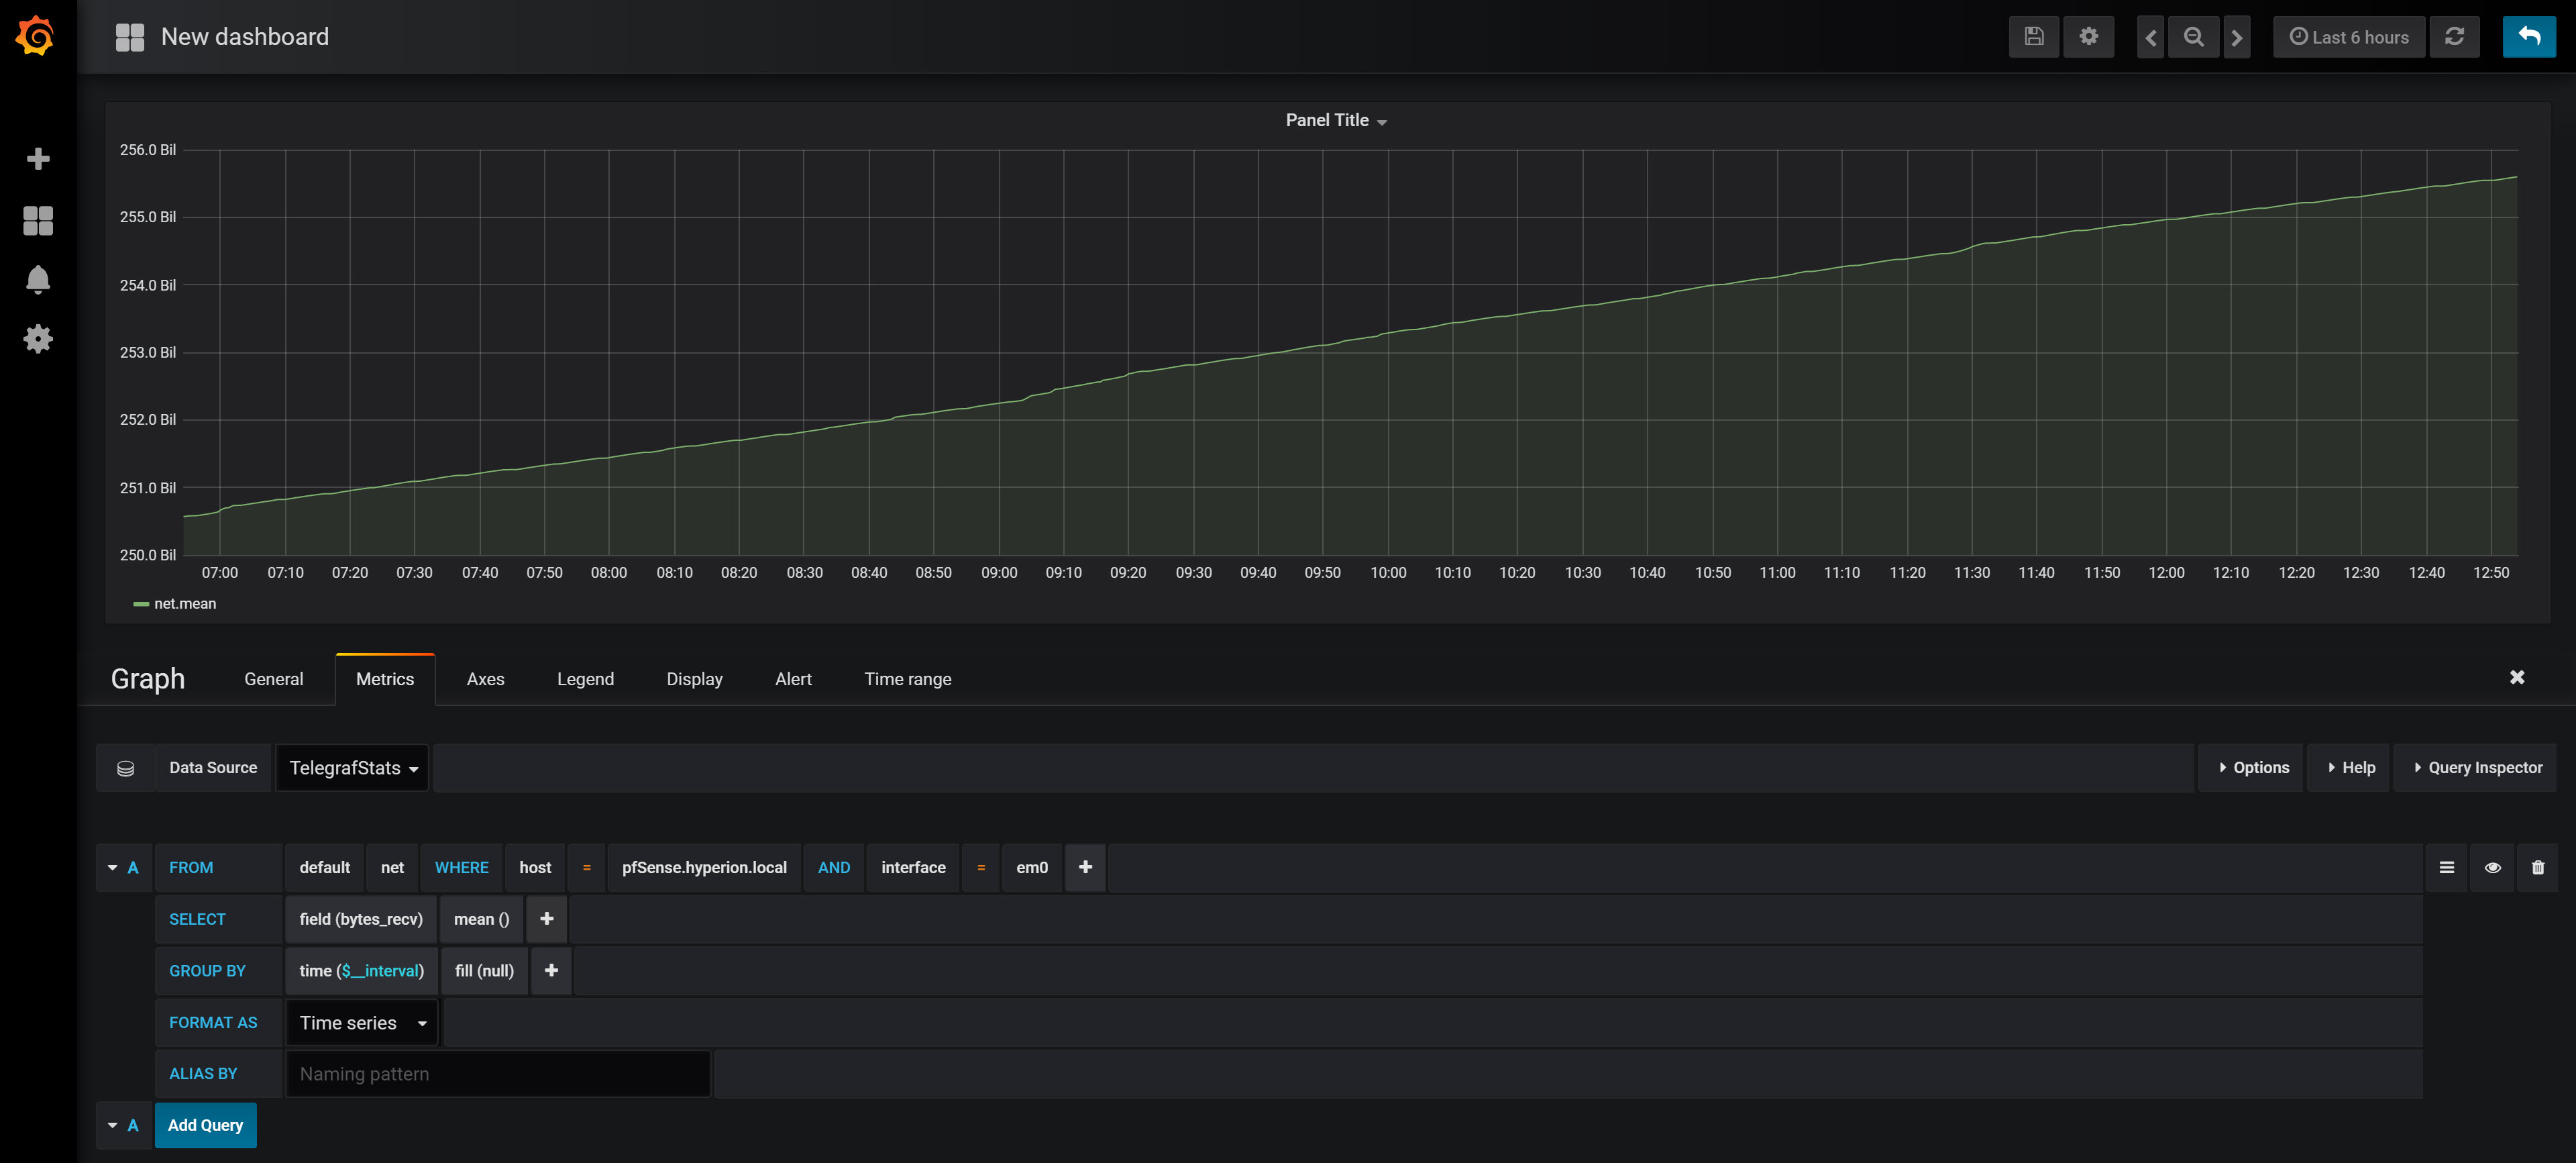Image resolution: width=2576 pixels, height=1163 pixels.
Task: Switch to the Alert tab
Action: point(793,679)
